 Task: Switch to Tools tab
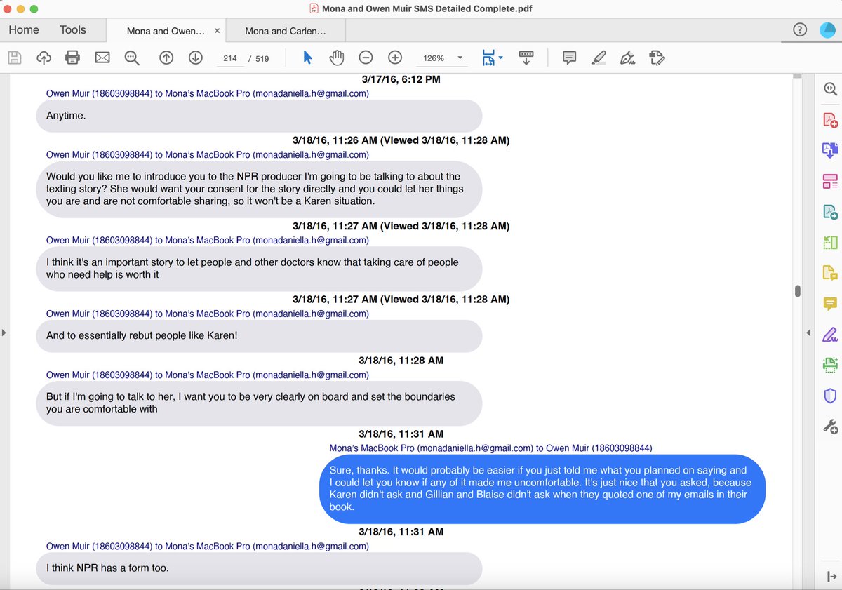[73, 29]
